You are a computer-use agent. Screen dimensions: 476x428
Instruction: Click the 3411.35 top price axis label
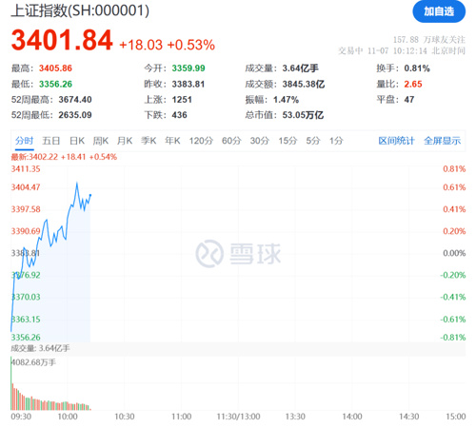click(x=26, y=169)
